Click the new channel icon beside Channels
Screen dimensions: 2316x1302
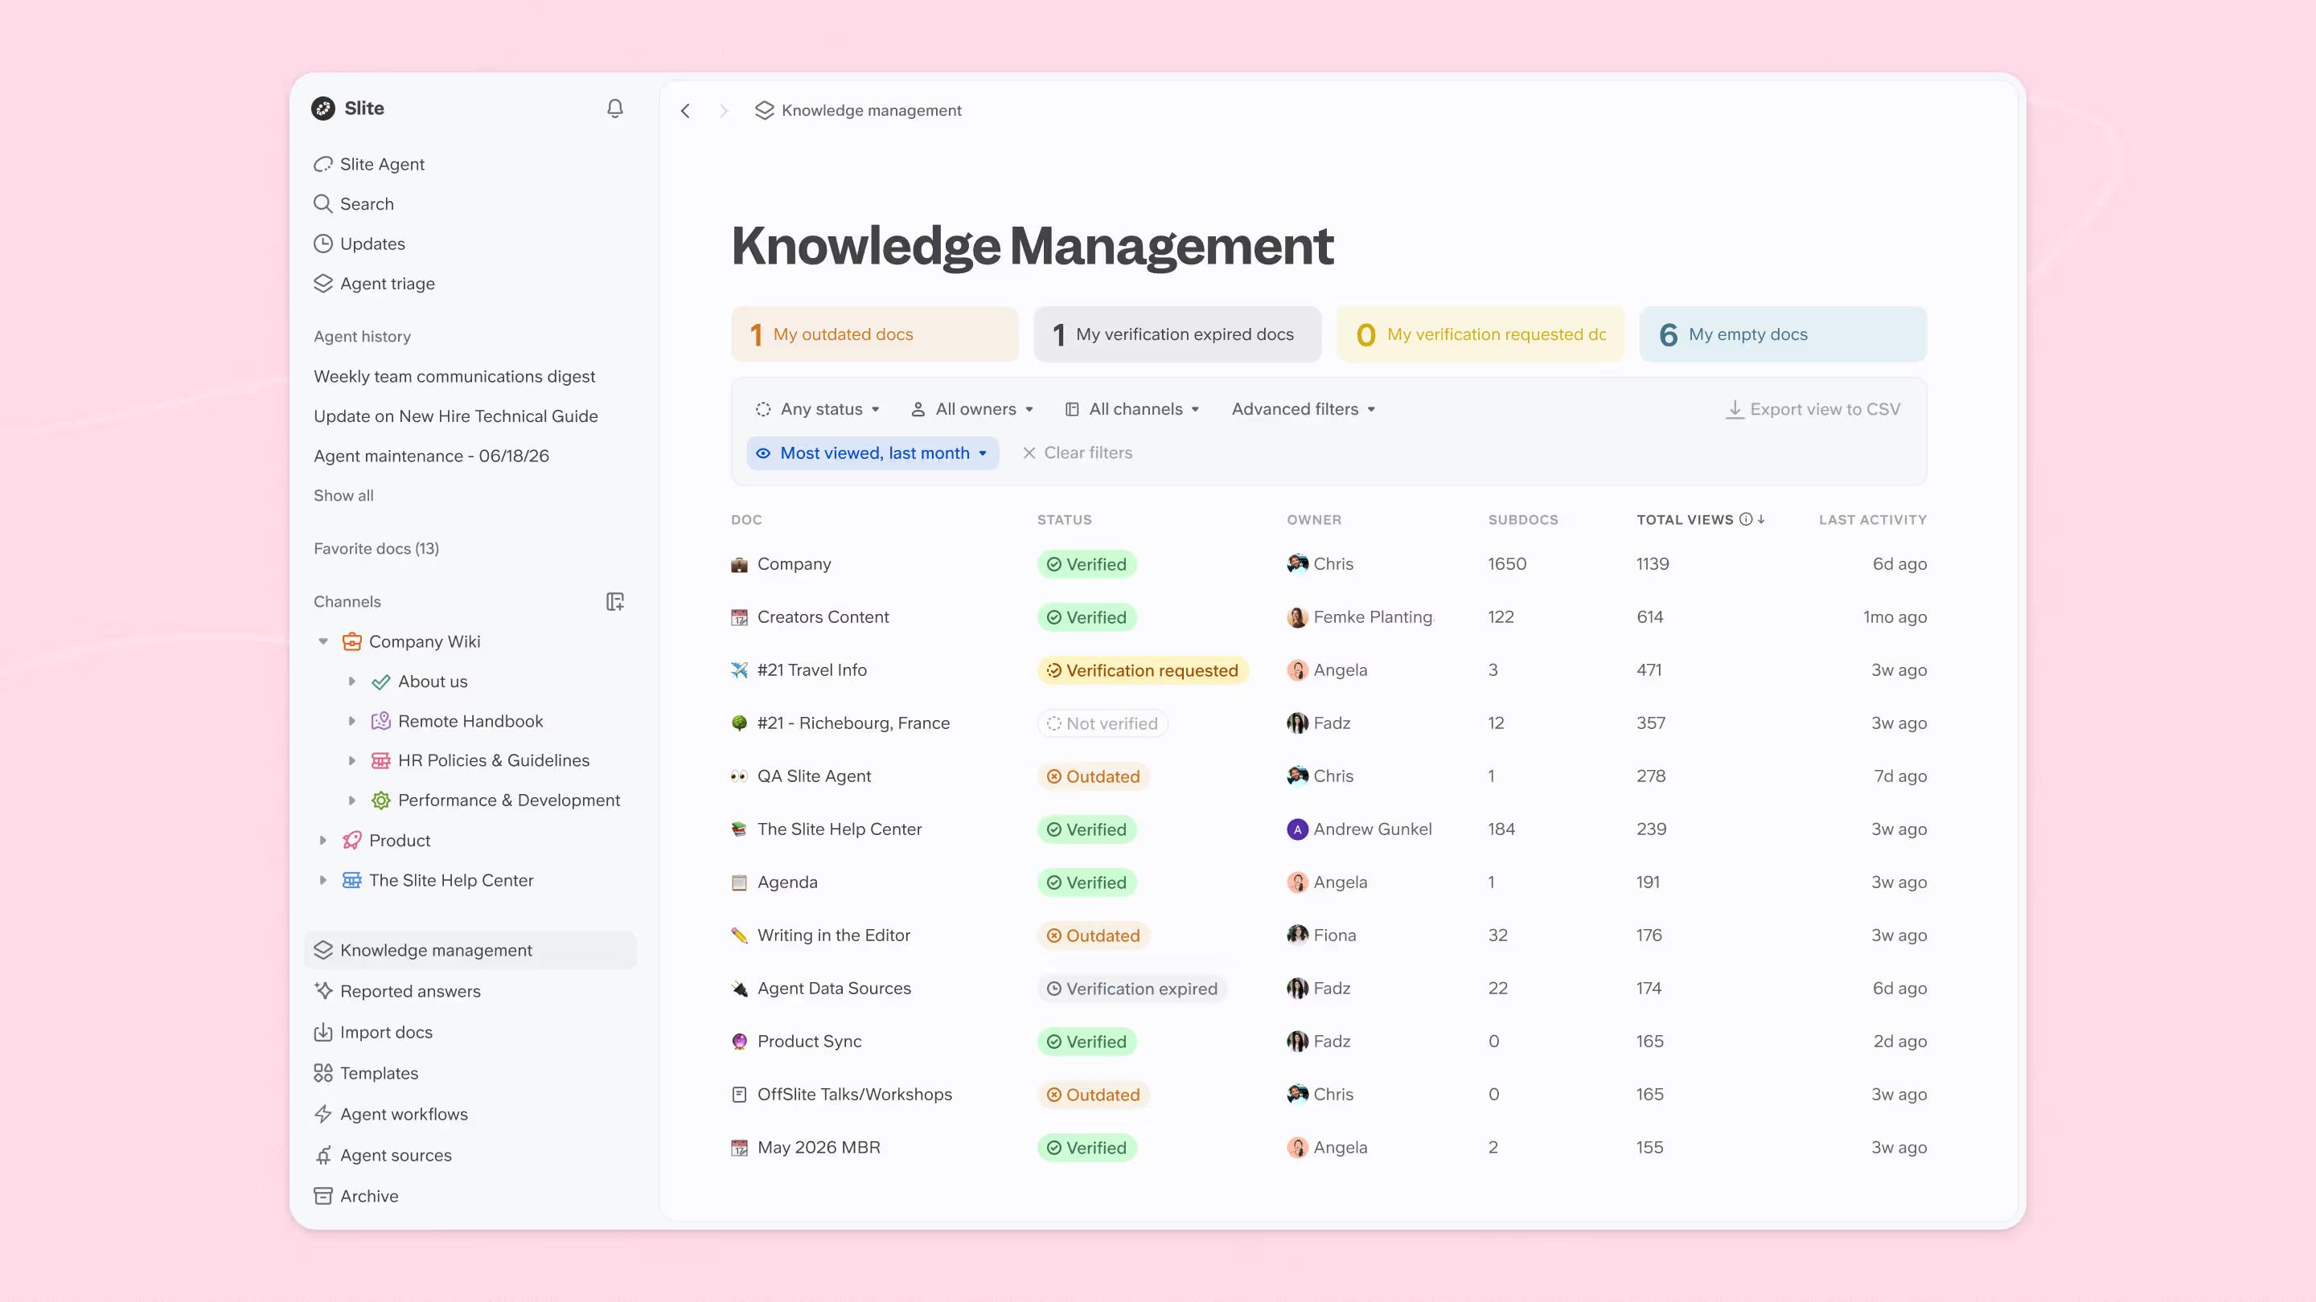click(x=615, y=602)
